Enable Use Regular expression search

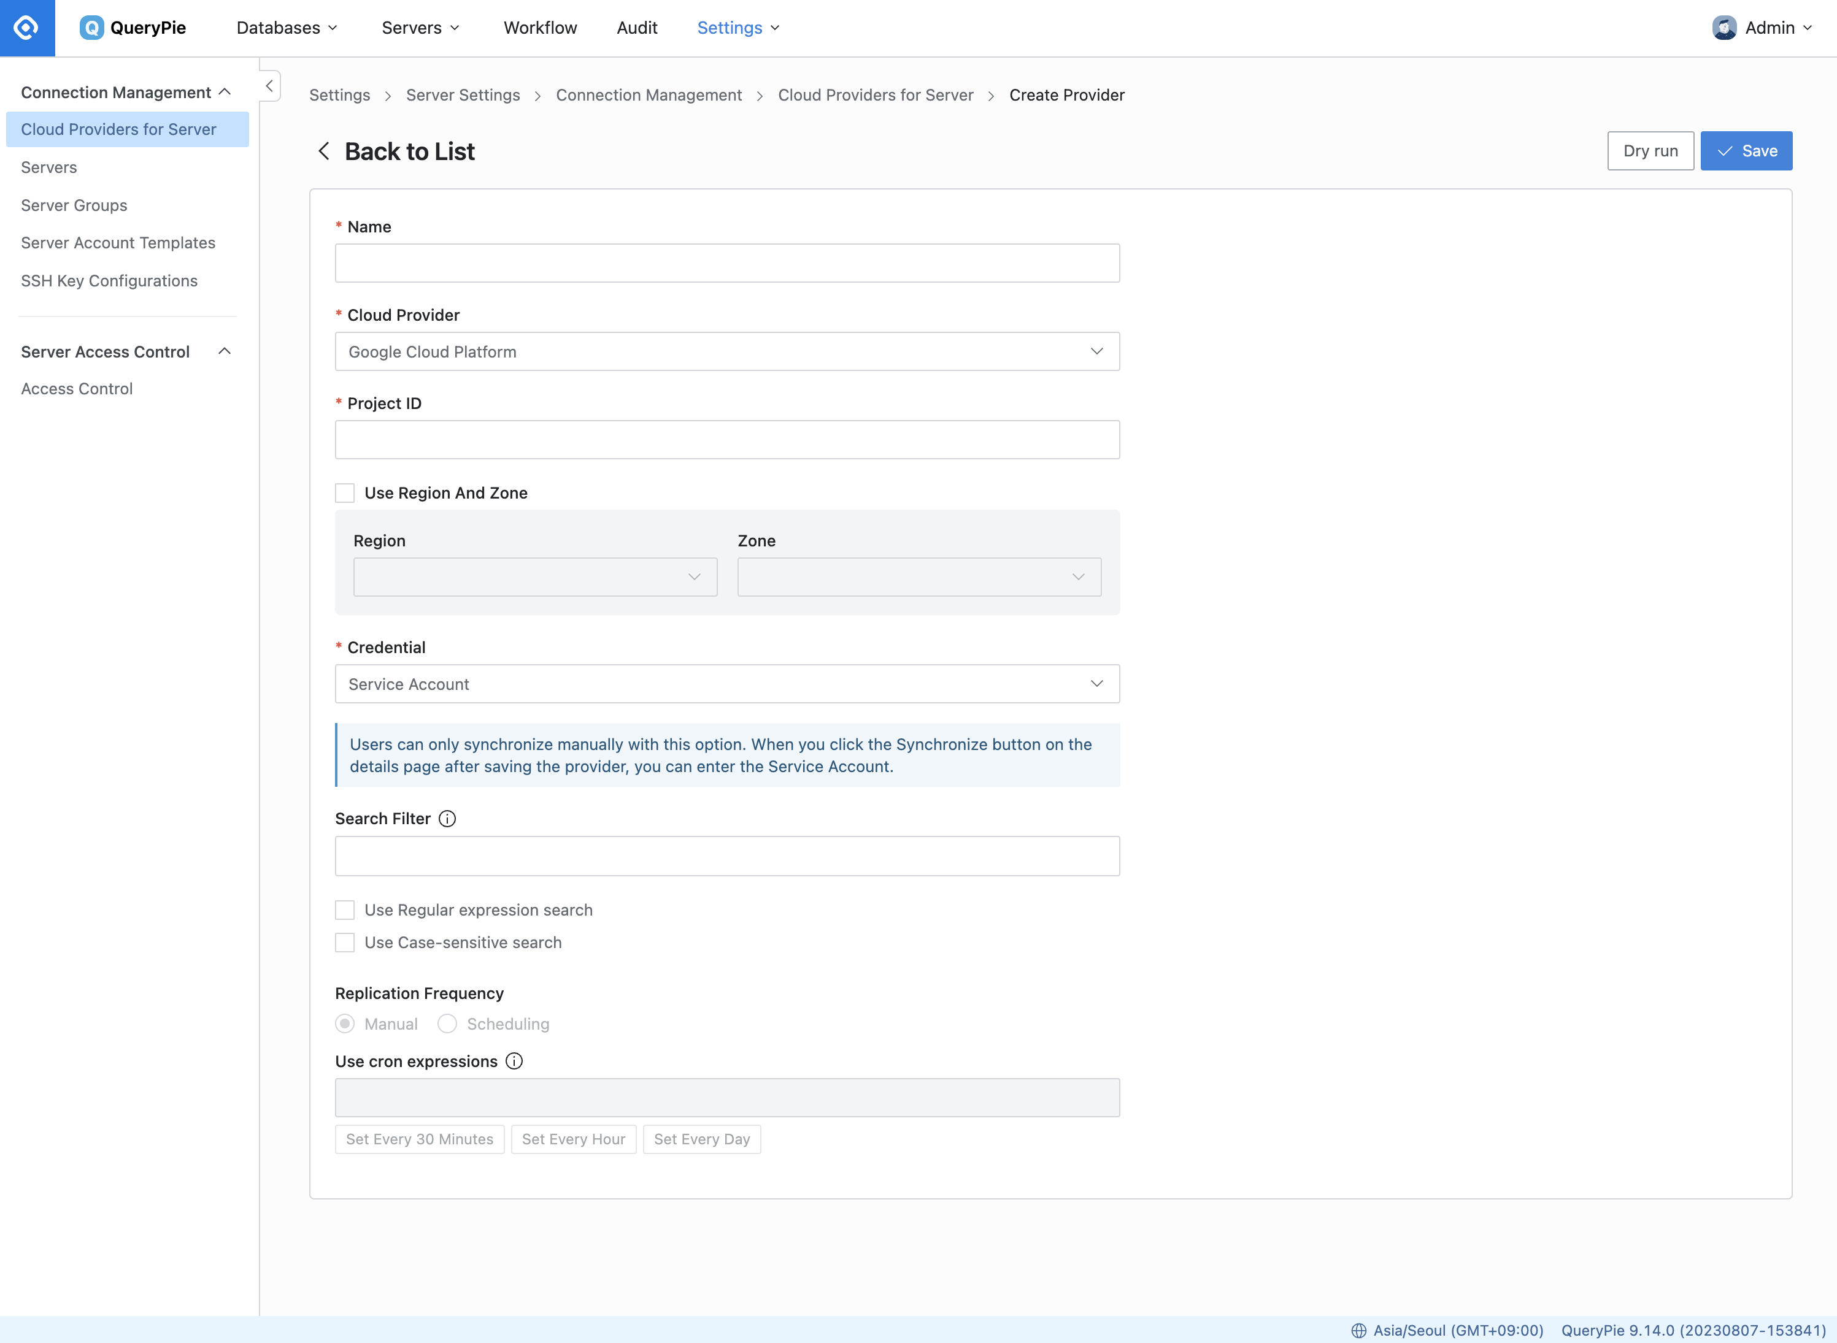(345, 909)
